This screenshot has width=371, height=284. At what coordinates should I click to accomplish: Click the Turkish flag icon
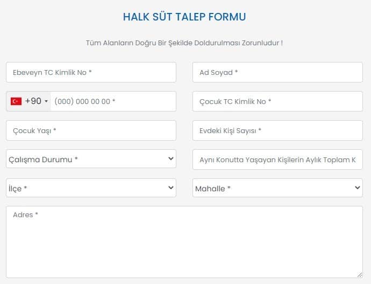(16, 101)
